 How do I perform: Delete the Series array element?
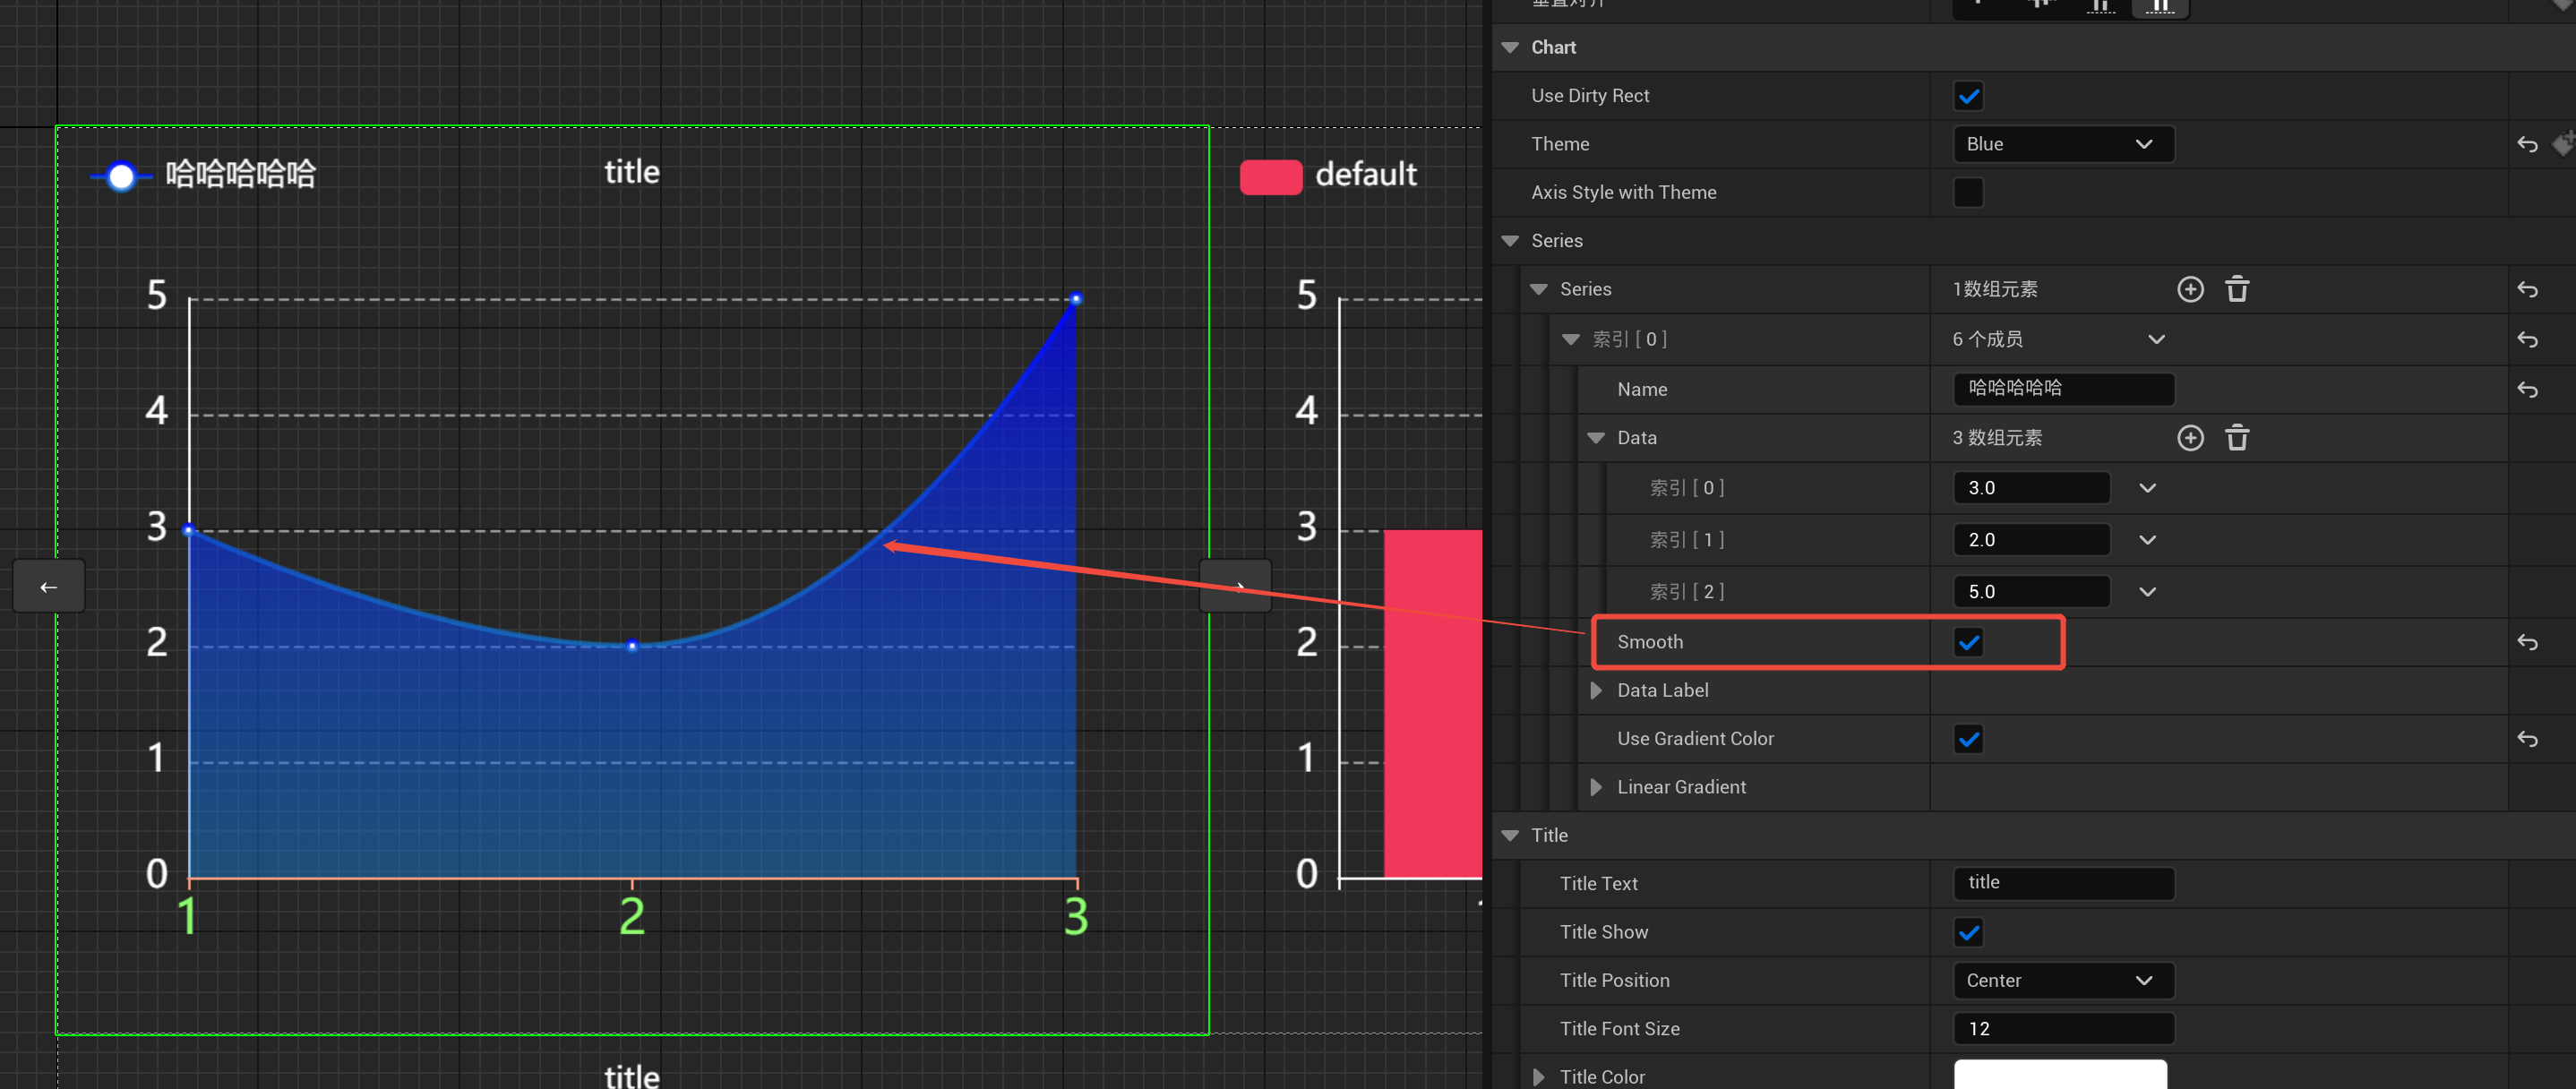2237,289
